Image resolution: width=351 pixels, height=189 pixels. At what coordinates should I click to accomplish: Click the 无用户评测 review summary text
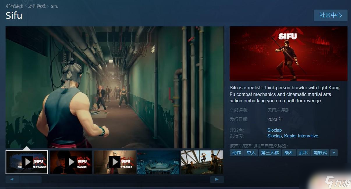278,110
